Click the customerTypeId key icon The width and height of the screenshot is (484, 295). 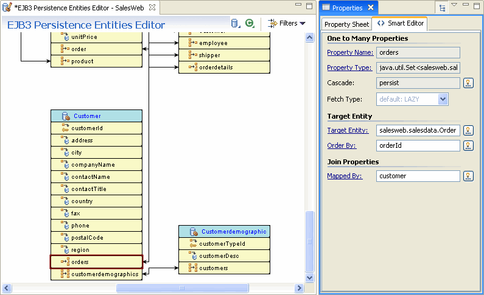193,243
